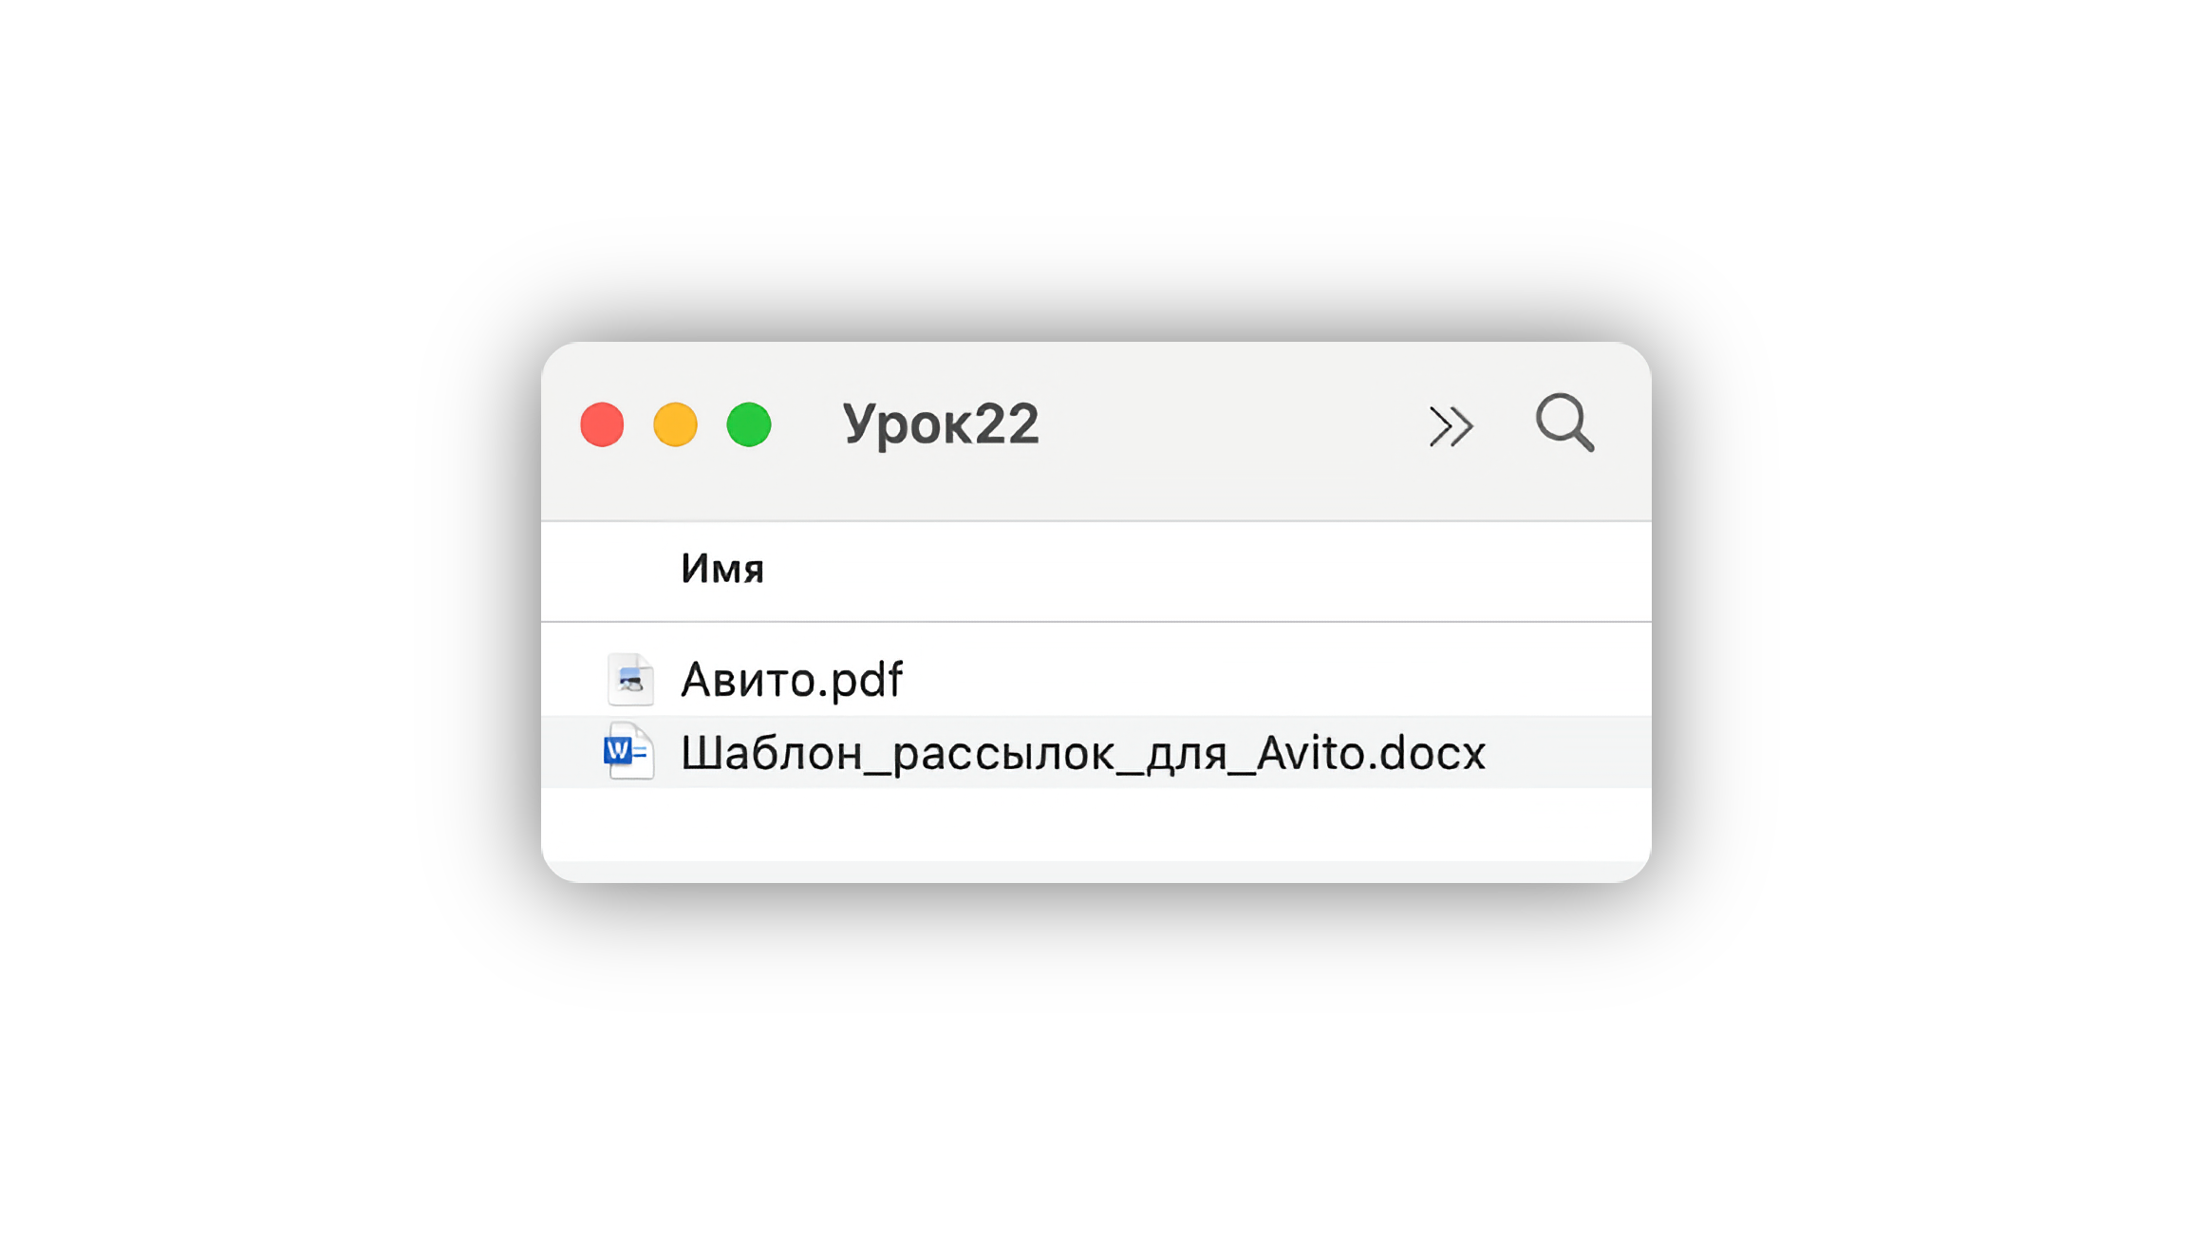2210x1259 pixels.
Task: Click empty space below the file list
Action: [x=1092, y=824]
